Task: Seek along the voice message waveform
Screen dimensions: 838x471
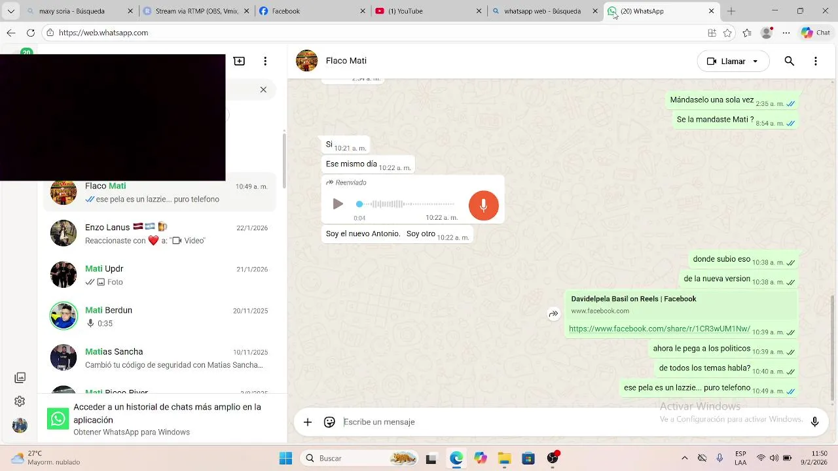Action: coord(406,204)
